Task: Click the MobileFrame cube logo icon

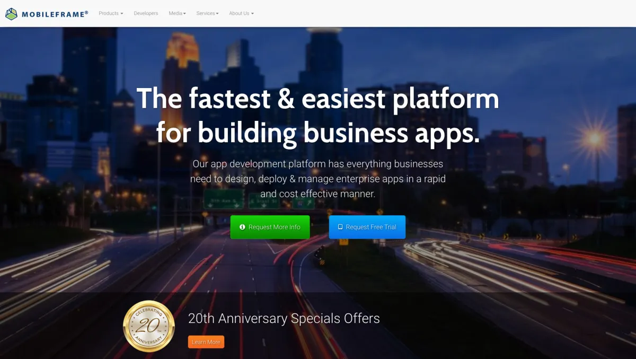Action: coord(12,14)
